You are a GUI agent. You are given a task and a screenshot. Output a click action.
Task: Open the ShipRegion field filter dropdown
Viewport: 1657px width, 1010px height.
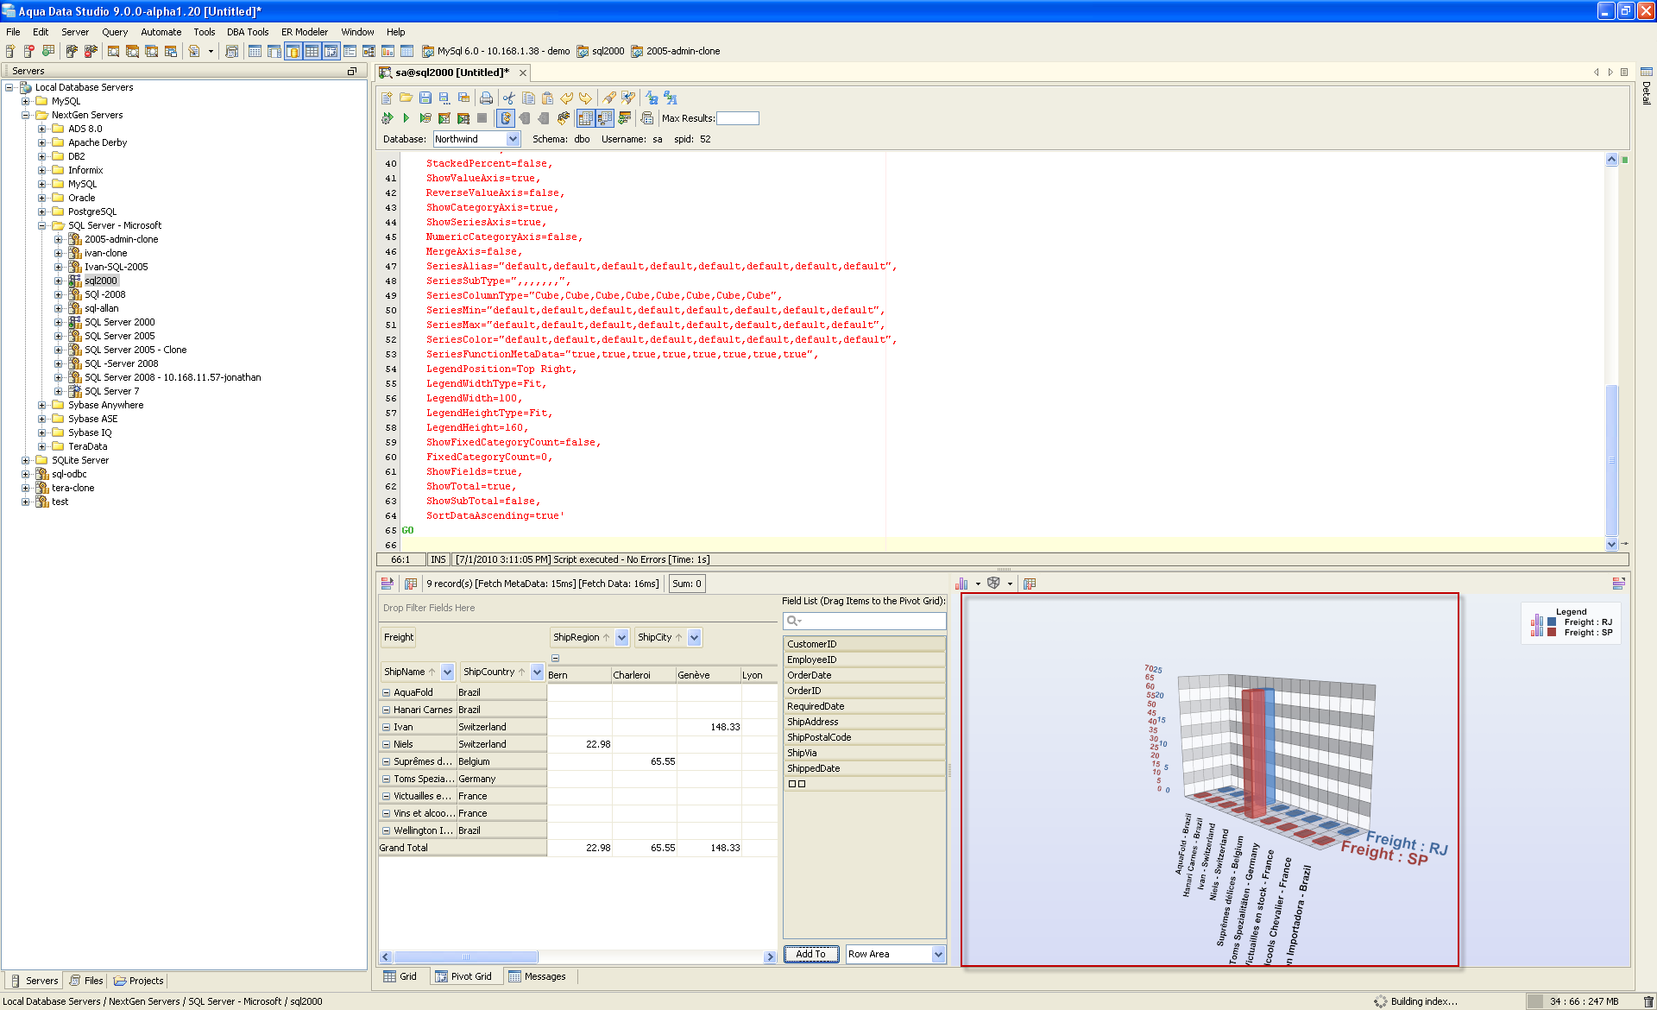621,637
